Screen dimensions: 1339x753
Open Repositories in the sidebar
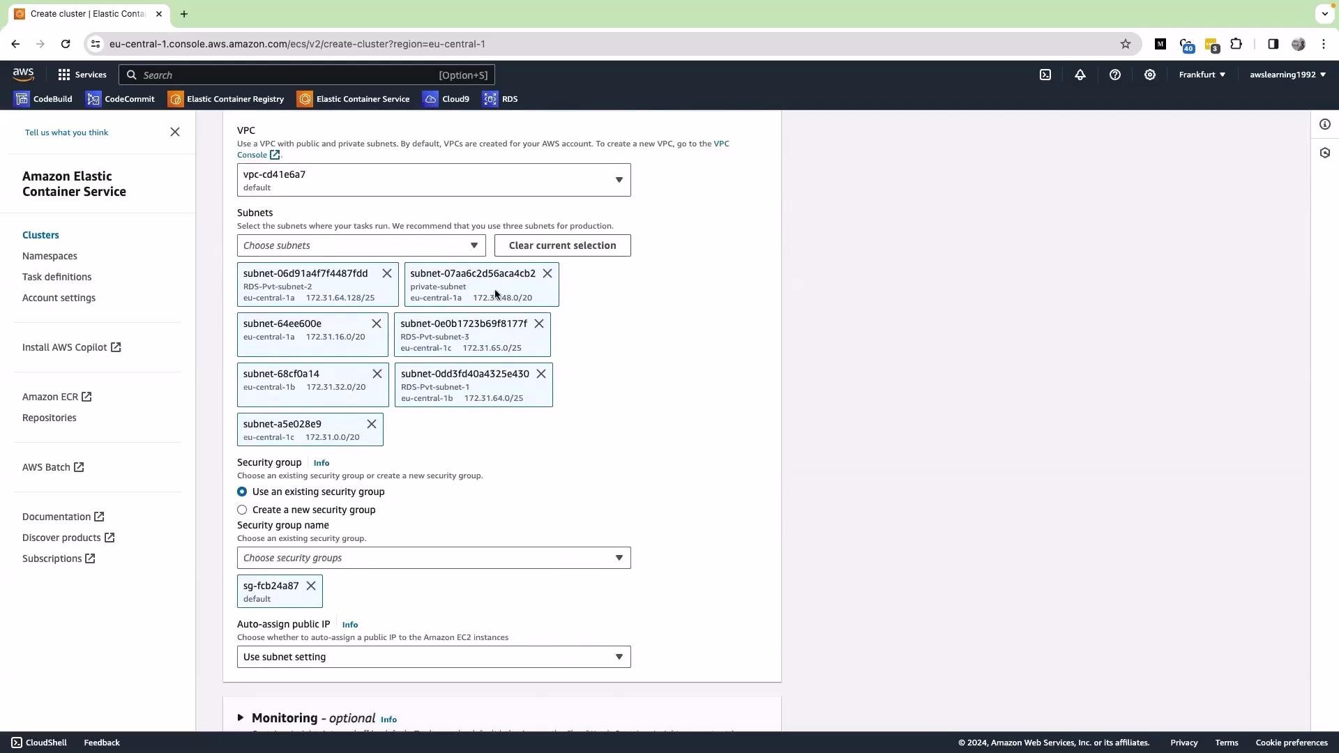(x=49, y=418)
